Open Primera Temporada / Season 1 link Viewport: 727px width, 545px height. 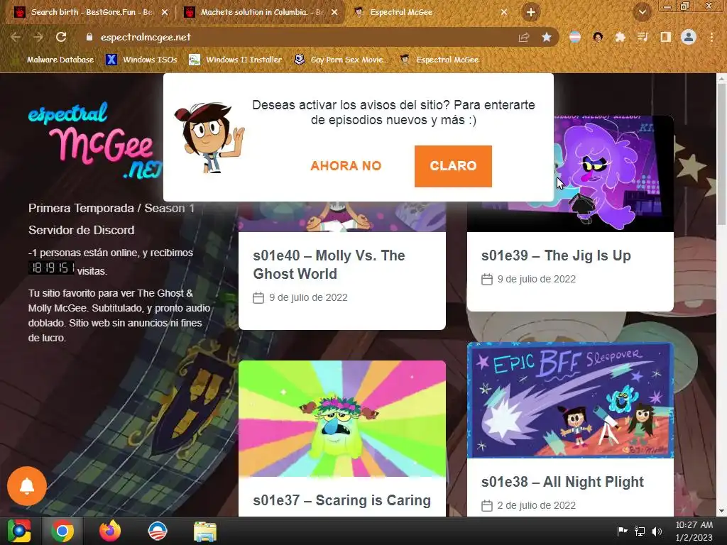111,208
